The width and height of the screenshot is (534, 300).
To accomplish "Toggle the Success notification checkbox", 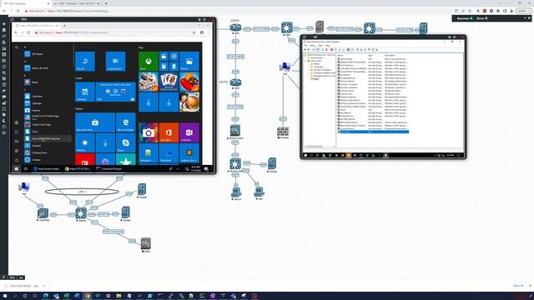I will [471, 18].
